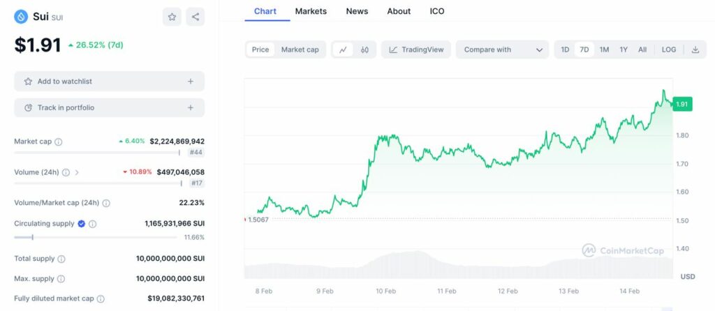Click the star favorite icon
This screenshot has width=715, height=311.
[172, 17]
